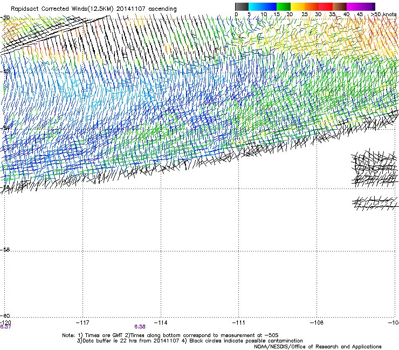Click the '-52' latitude axis label

click(5, 72)
